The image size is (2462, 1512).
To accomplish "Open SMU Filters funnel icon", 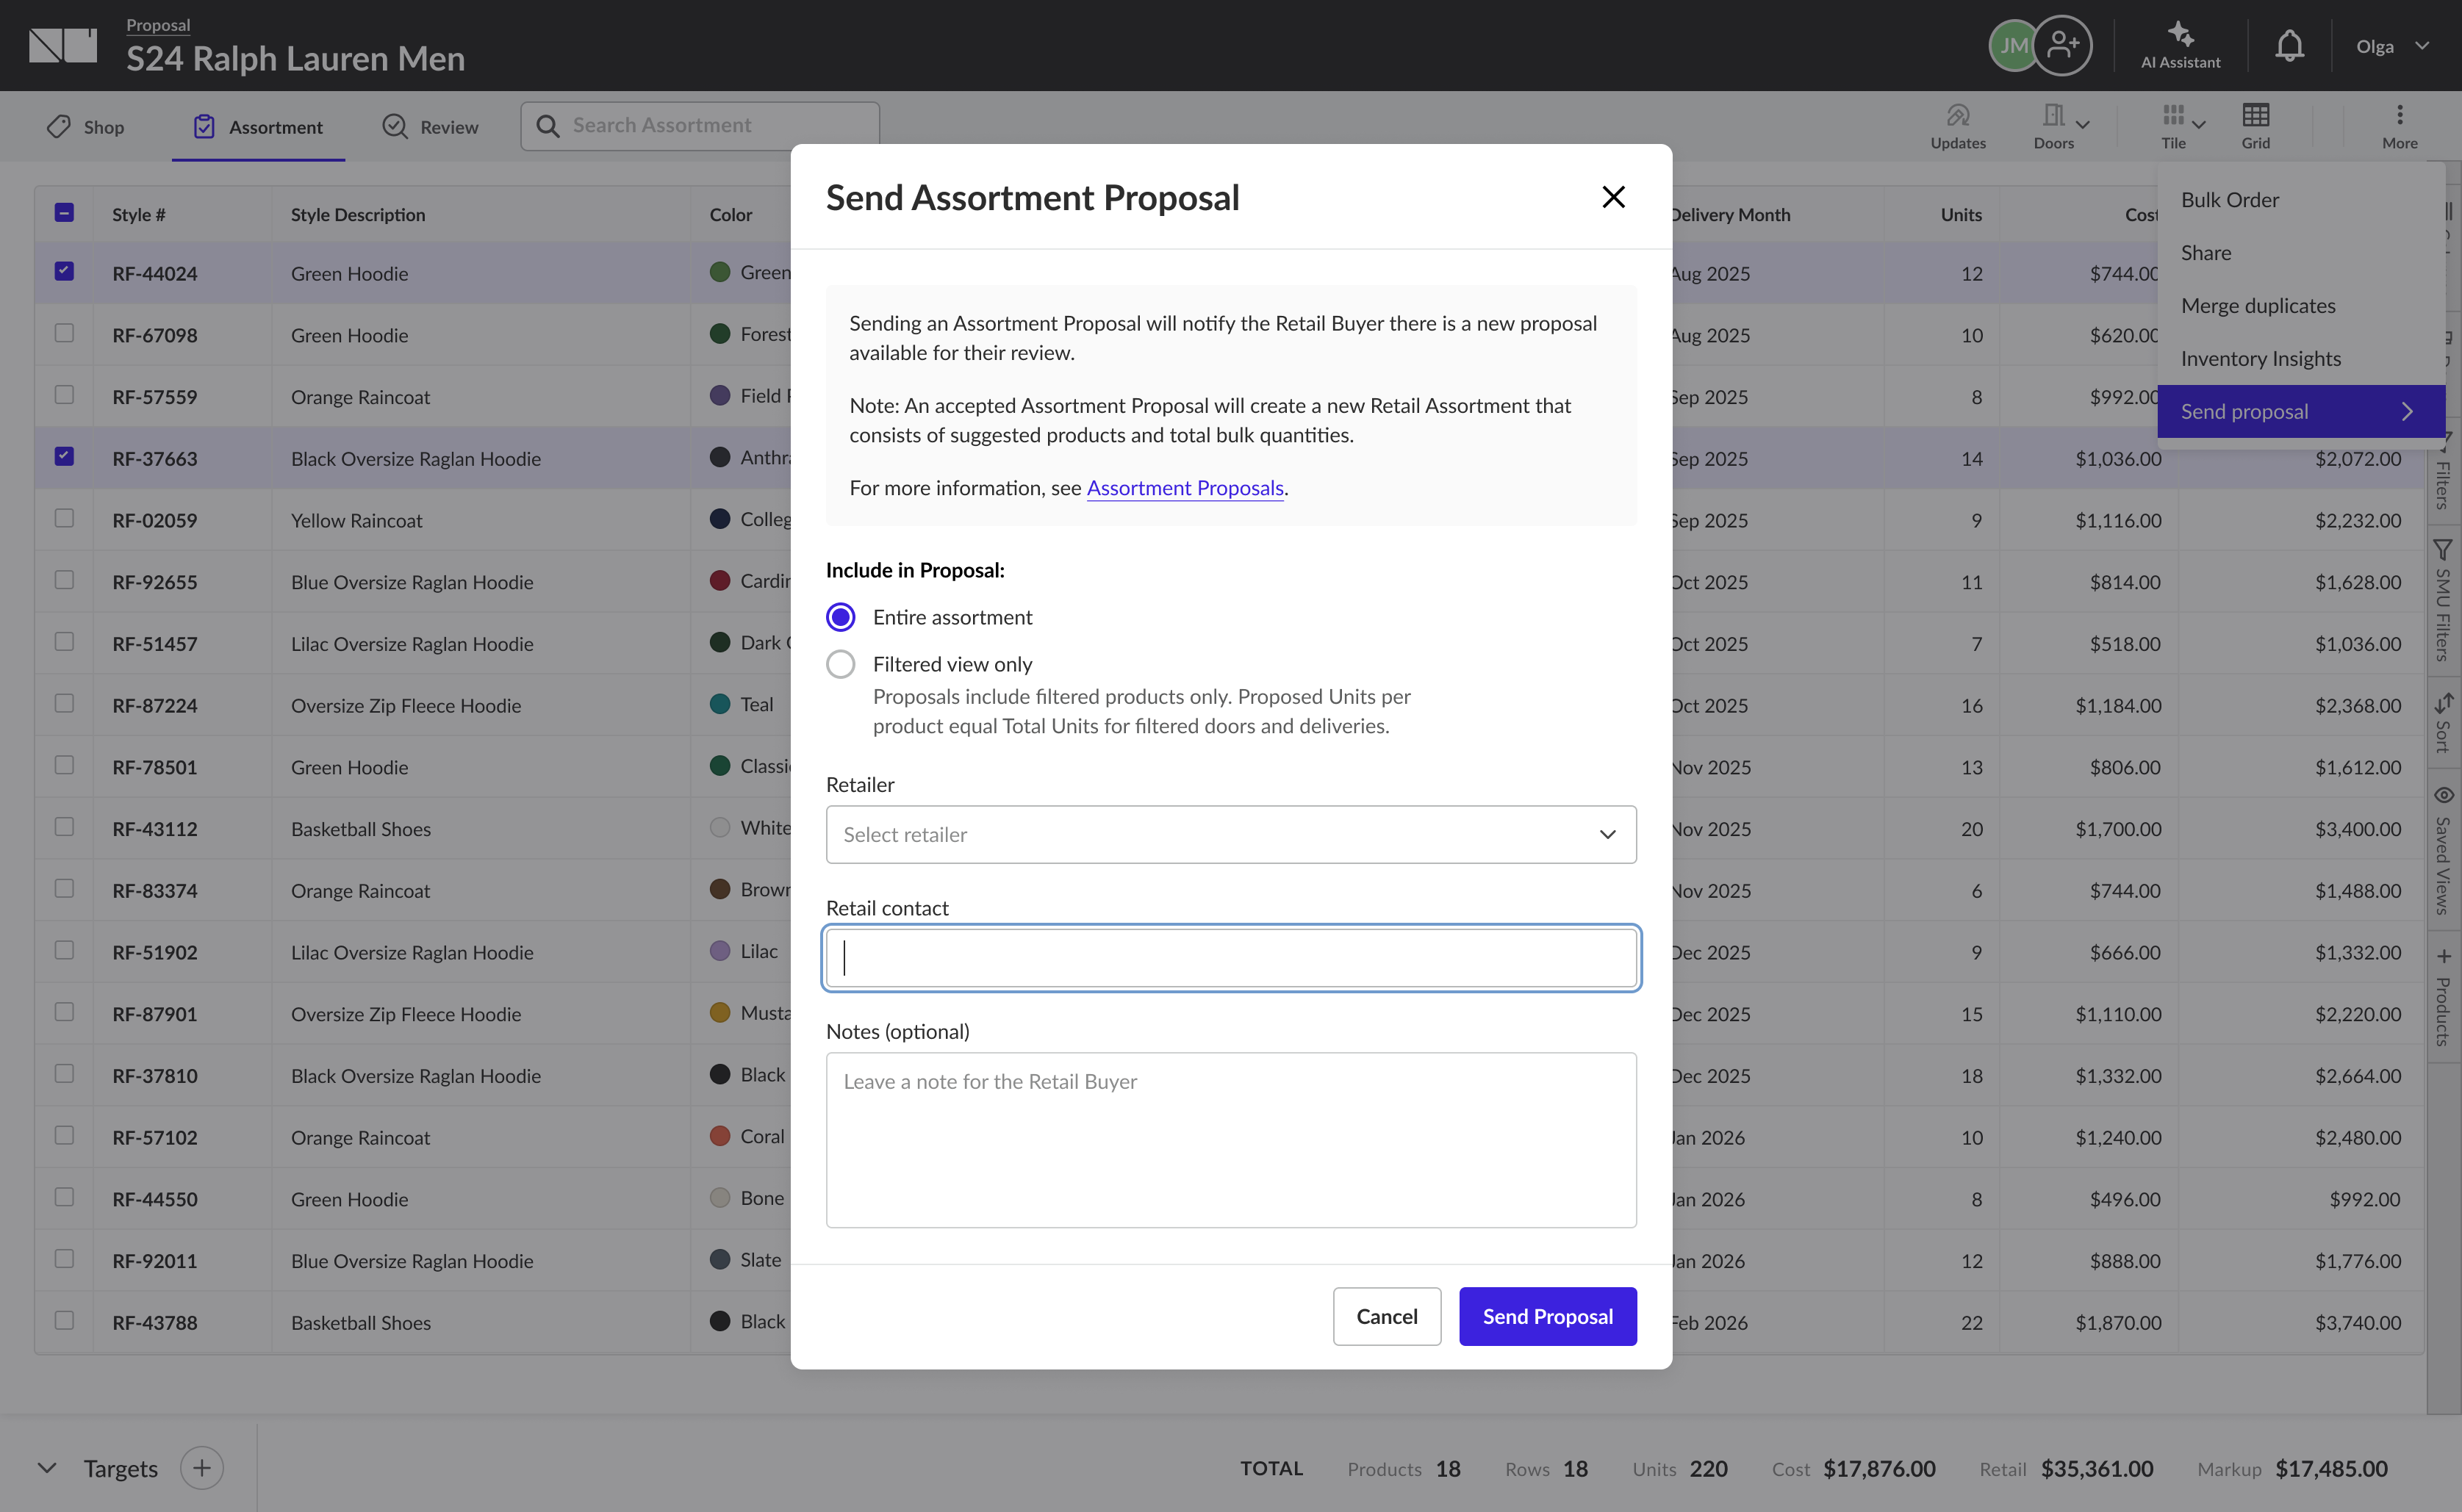I will (x=2442, y=550).
